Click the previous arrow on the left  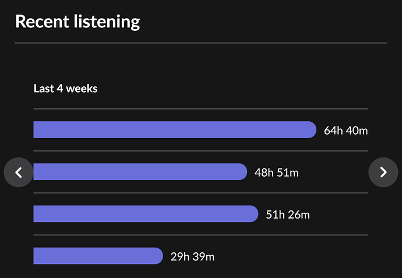(18, 173)
